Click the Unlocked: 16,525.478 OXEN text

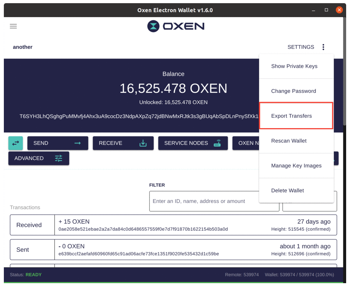coord(173,102)
